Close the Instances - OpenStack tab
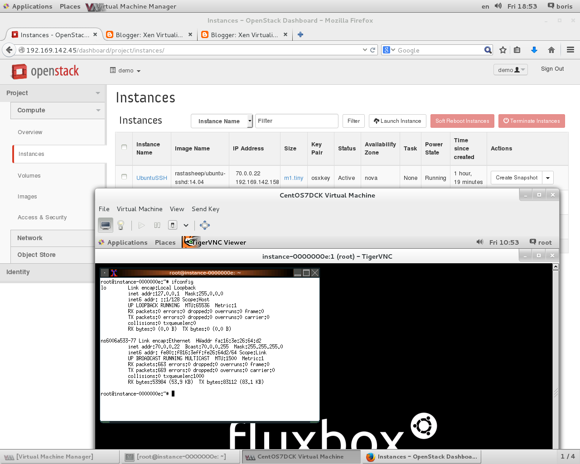Viewport: 580px width, 464px height. click(x=95, y=34)
